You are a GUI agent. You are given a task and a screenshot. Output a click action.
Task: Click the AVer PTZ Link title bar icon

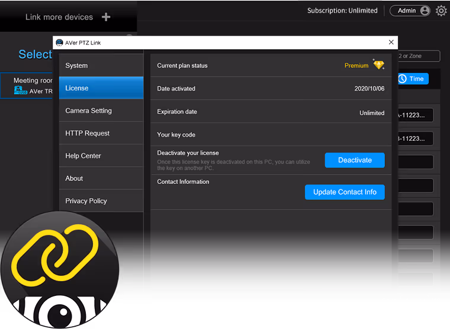tap(59, 43)
